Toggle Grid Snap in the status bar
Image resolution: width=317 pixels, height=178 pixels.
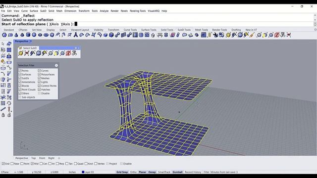click(122, 172)
